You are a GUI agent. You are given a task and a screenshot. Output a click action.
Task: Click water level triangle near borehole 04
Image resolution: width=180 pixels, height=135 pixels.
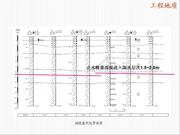[x=82, y=39]
